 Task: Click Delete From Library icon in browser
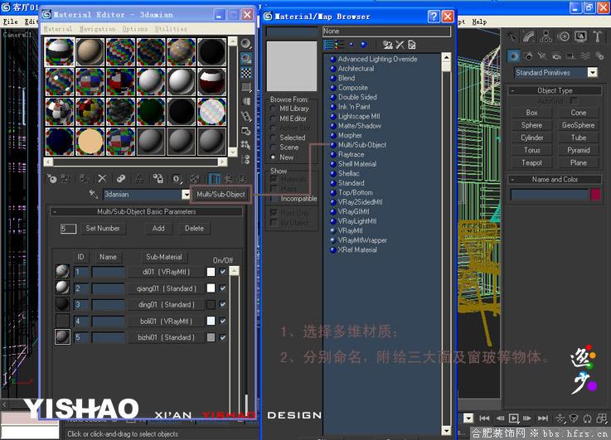[x=400, y=45]
